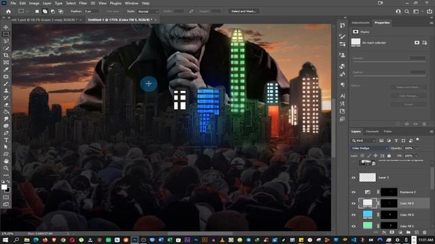The image size is (435, 244).
Task: Select the Eyedropper tool
Action: pyautogui.click(x=6, y=69)
